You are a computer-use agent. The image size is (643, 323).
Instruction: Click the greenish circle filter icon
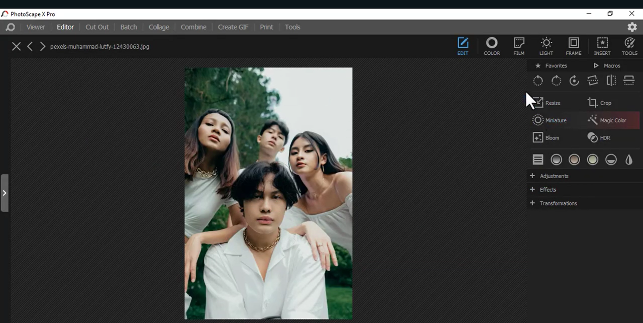(x=593, y=159)
